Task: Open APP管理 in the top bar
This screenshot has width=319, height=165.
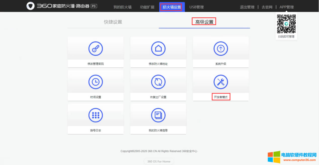Action: pos(287,7)
